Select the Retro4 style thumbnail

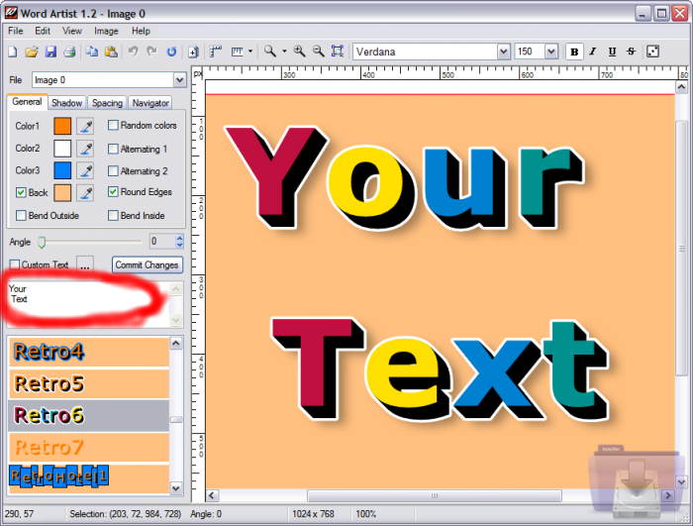click(x=89, y=352)
